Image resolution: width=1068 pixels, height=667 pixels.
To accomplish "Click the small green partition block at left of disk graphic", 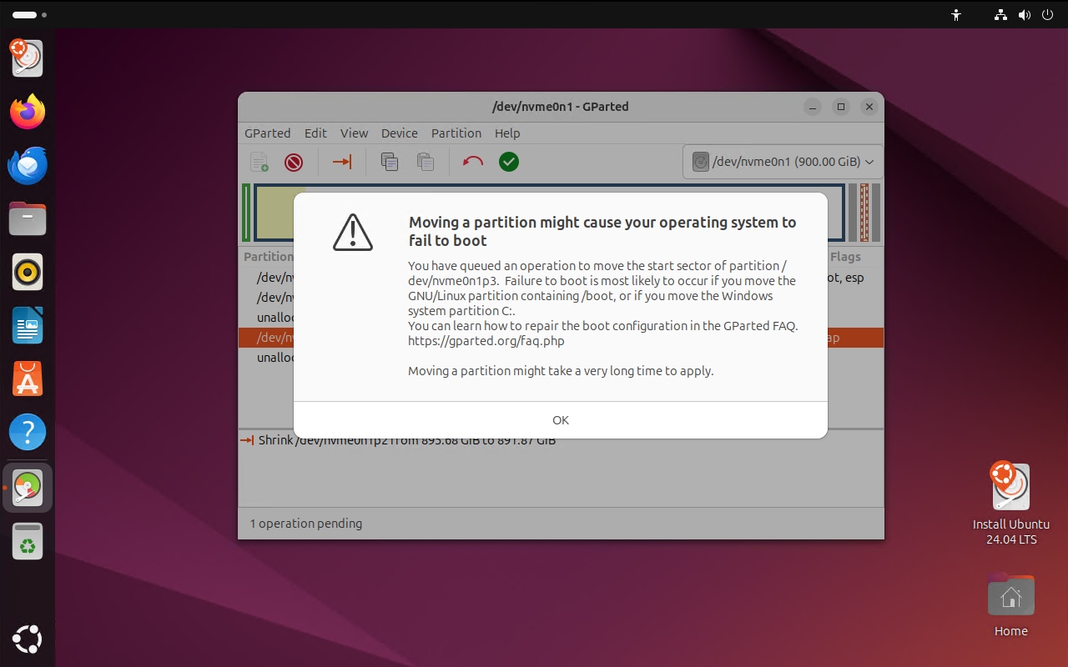I will [246, 213].
